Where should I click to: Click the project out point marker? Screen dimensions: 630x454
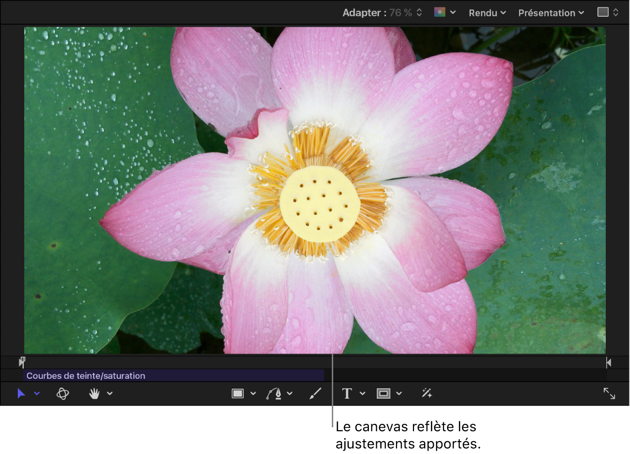[x=609, y=363]
